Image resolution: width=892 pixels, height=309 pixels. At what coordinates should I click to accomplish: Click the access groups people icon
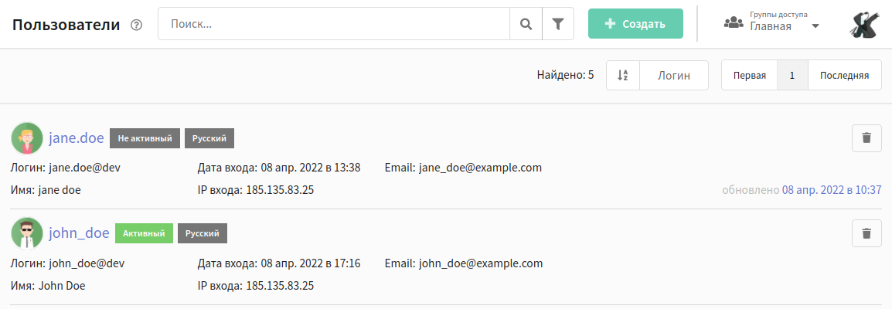click(734, 22)
